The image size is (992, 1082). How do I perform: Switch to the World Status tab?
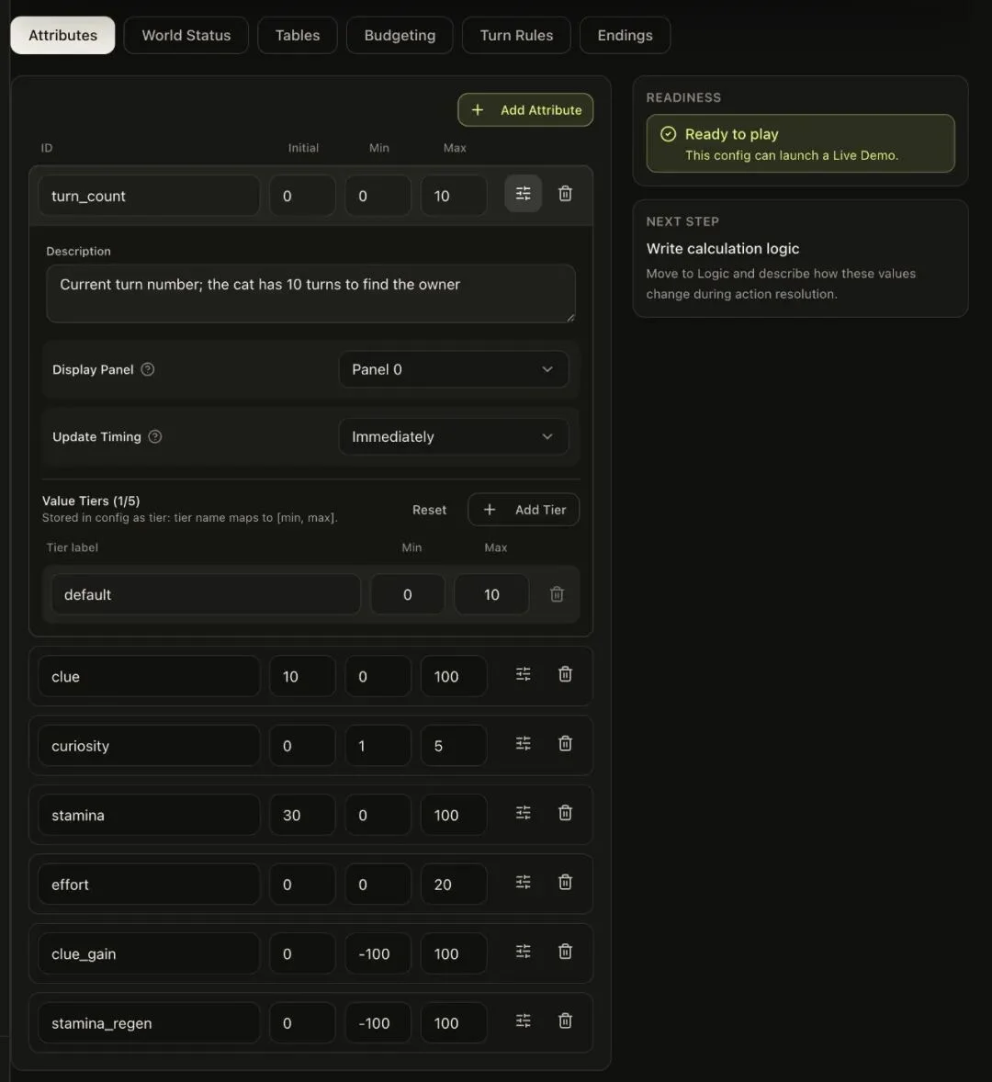click(186, 35)
